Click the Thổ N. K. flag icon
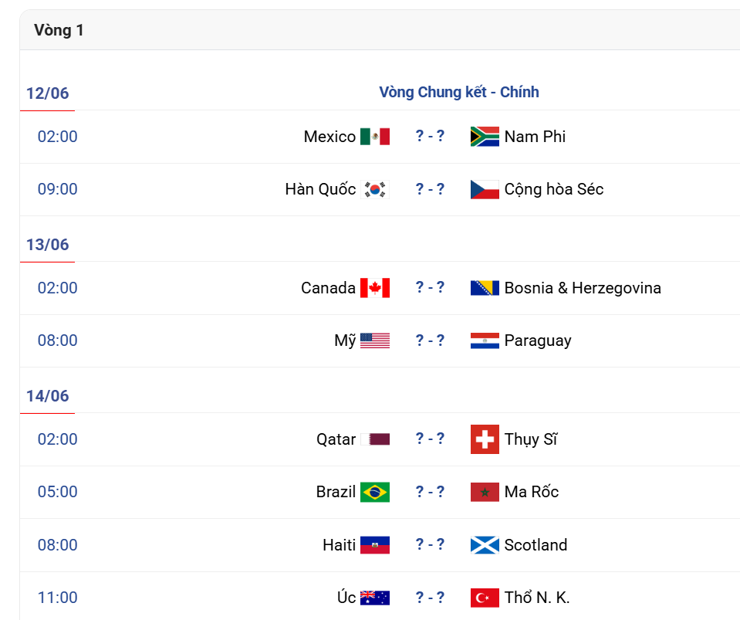The image size is (740, 620). point(485,598)
